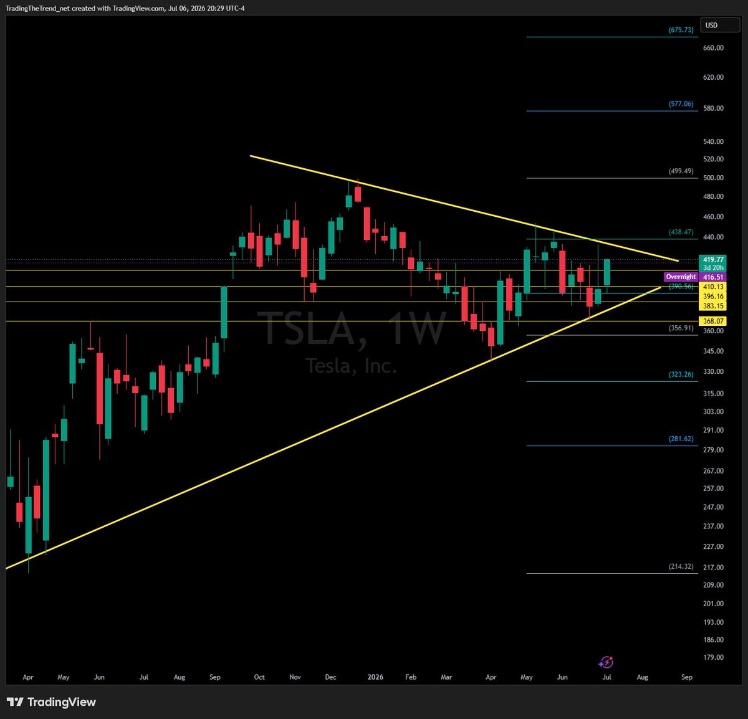
Task: Select the 416.51 overnight price tag
Action: click(x=713, y=277)
